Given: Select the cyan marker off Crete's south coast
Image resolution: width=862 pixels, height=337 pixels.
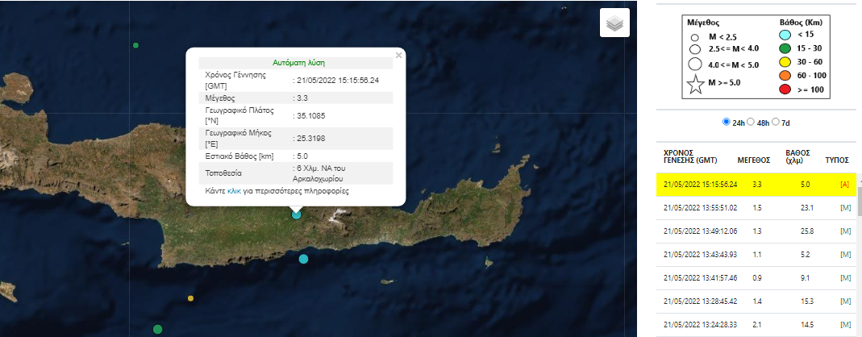Looking at the screenshot, I should [x=303, y=259].
